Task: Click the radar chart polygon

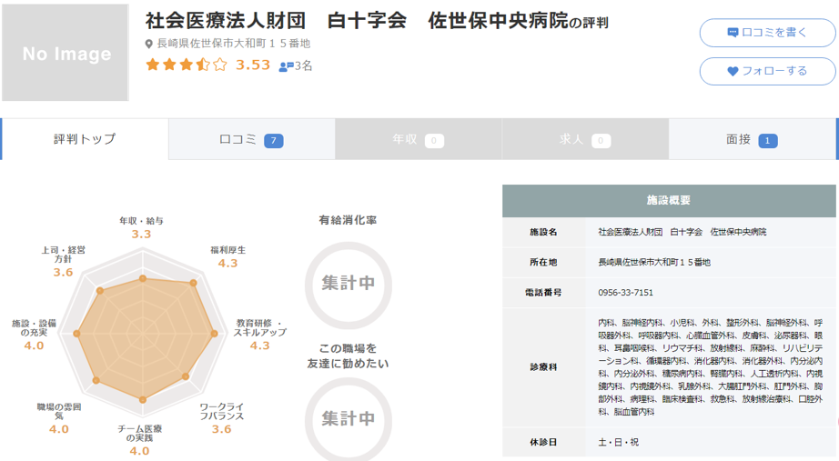Action: pos(145,337)
